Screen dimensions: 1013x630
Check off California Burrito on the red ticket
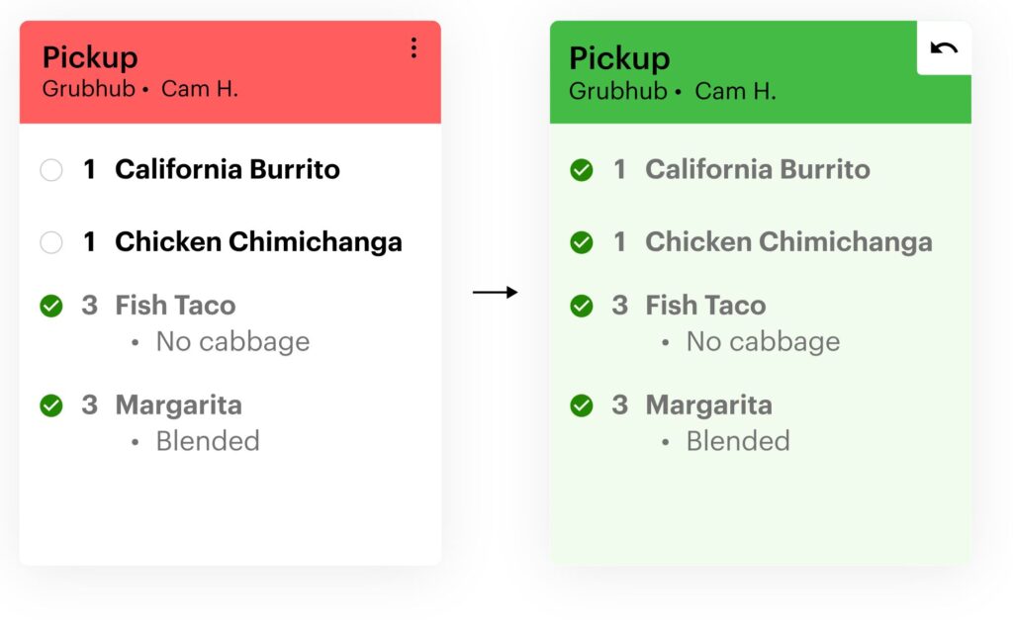[x=51, y=170]
